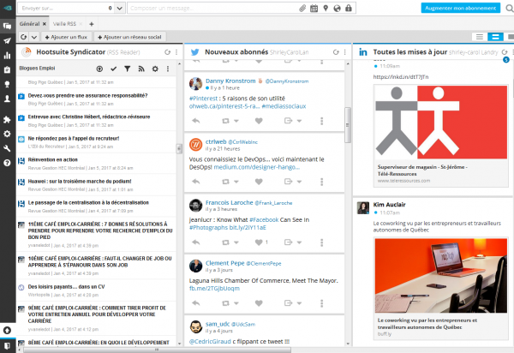Open retweet dropdown on ctrlweb tweet

tap(236, 182)
